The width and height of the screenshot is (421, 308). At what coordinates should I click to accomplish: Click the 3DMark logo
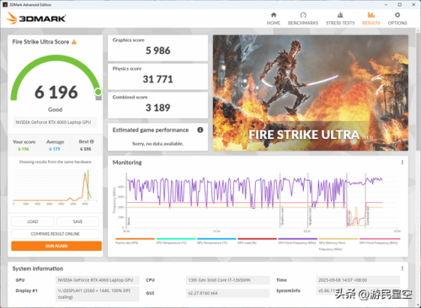tap(36, 18)
